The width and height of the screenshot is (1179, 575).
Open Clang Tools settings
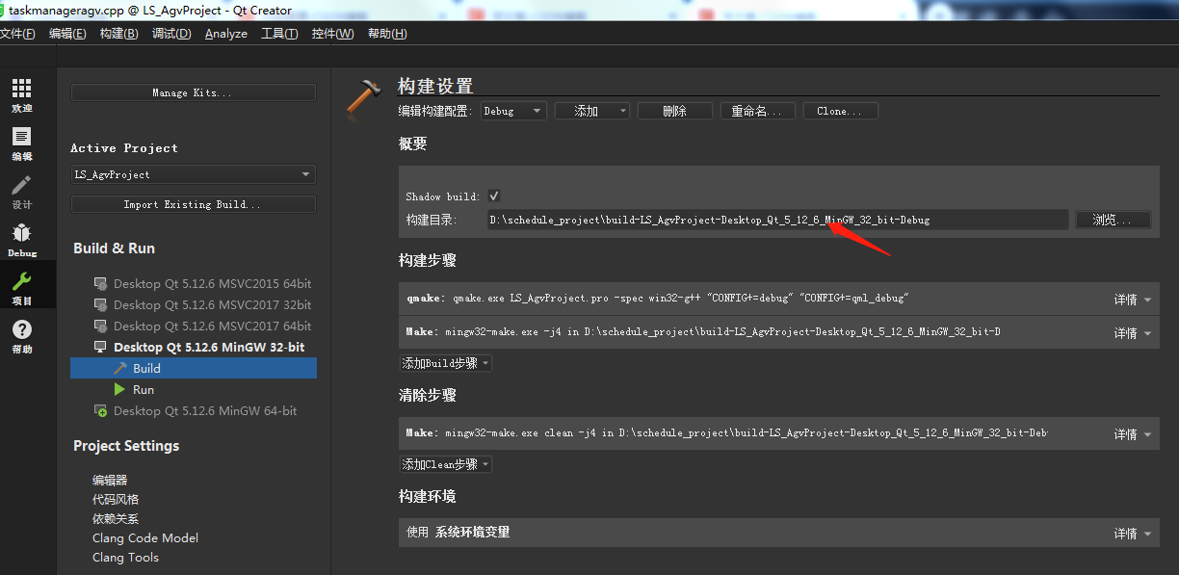(x=125, y=557)
